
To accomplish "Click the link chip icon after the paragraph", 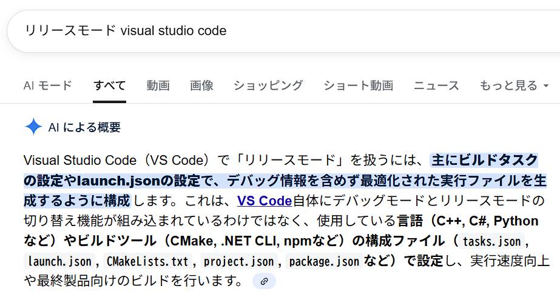I will click(264, 281).
